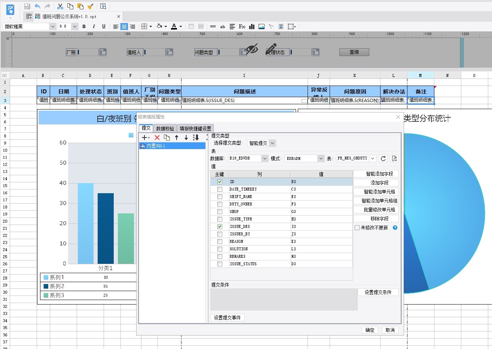Open the 填报快捷键设置 tab
Image resolution: width=492 pixels, height=349 pixels.
click(x=195, y=128)
